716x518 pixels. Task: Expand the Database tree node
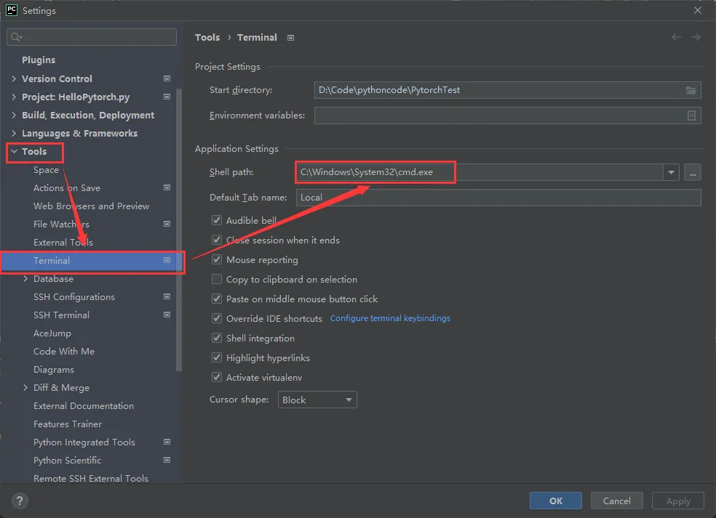pyautogui.click(x=26, y=278)
